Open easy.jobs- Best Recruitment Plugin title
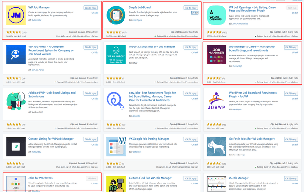The width and height of the screenshot is (304, 192). coord(152,96)
